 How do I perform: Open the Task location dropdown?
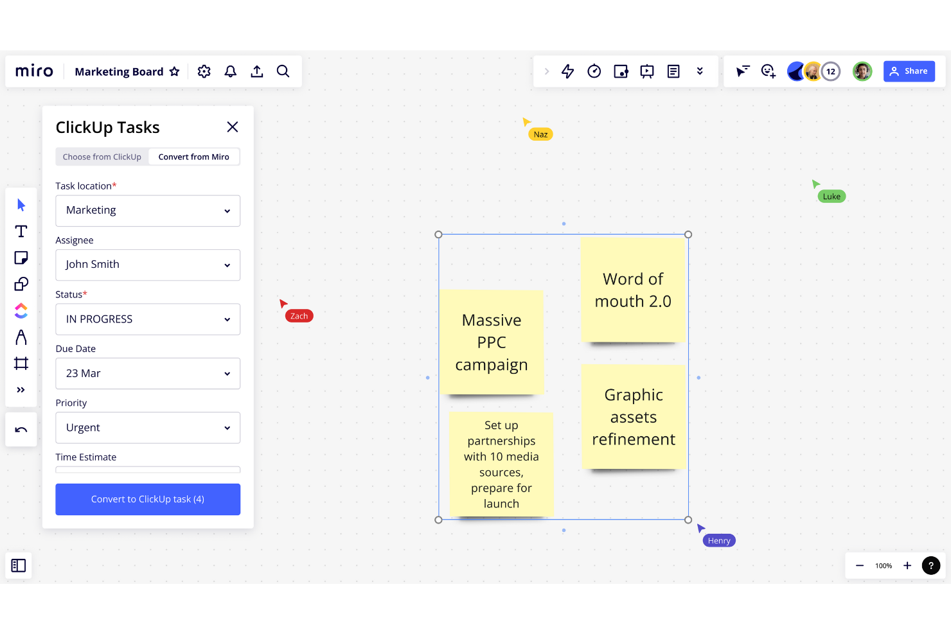(148, 211)
